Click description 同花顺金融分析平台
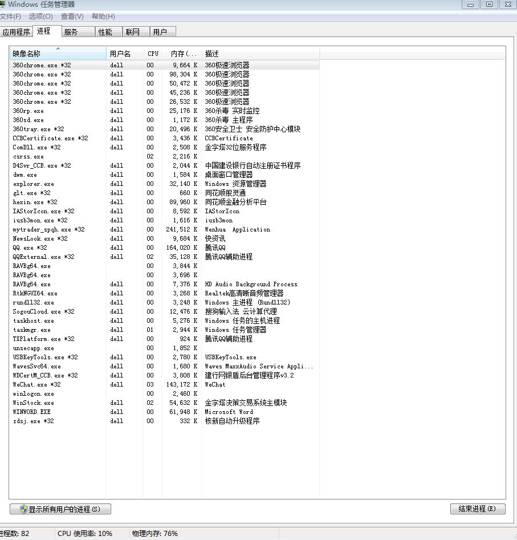 235,202
